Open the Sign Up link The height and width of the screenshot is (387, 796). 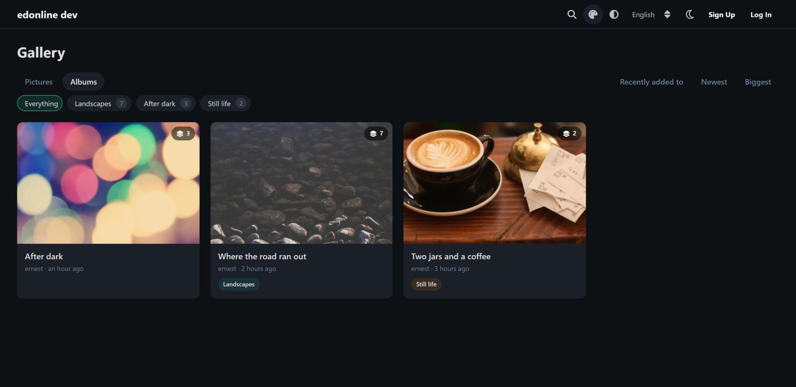(x=721, y=14)
